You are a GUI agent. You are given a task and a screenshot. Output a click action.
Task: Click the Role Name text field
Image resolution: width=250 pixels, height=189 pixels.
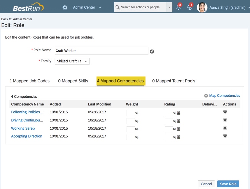click(101, 51)
